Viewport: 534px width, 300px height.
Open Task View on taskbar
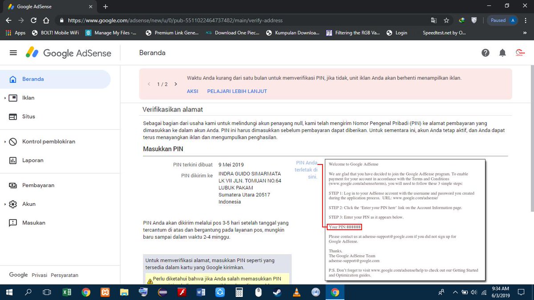click(x=47, y=292)
